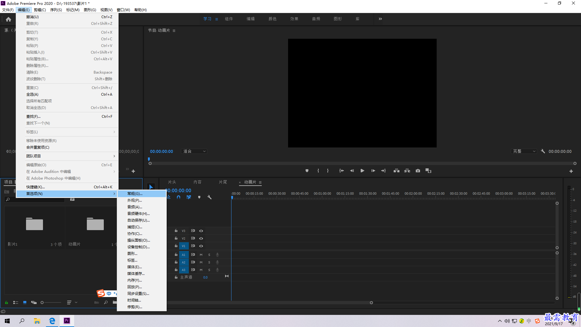Open the sort icons dropdown in project panel
Image resolution: width=581 pixels, height=327 pixels.
click(72, 302)
